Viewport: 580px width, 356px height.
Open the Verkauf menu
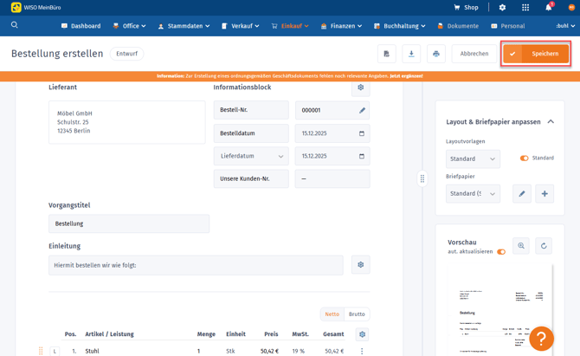tap(241, 26)
